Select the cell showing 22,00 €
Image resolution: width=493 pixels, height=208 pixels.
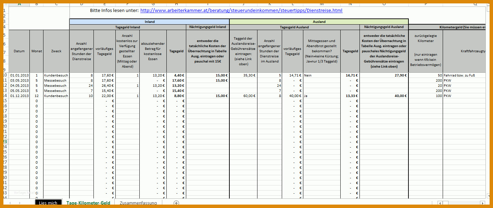[x=105, y=96]
